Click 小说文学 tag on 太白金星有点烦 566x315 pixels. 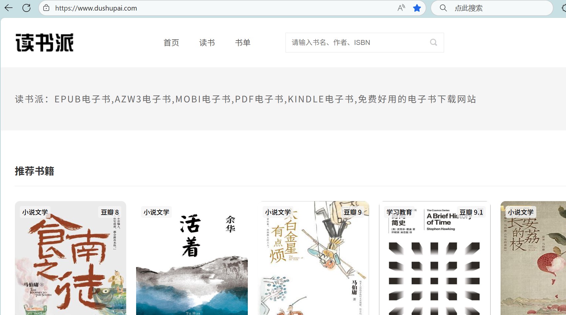(x=278, y=212)
